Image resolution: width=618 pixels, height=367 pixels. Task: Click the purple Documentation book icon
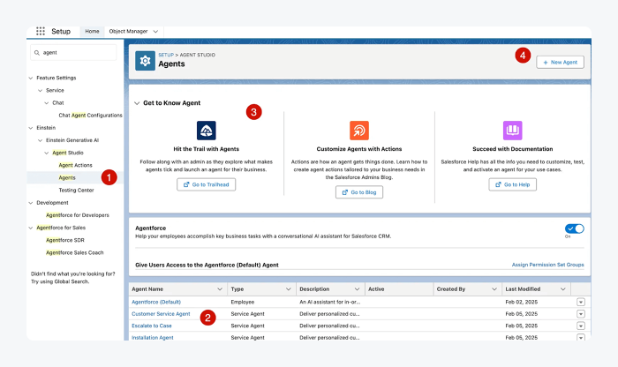[512, 131]
